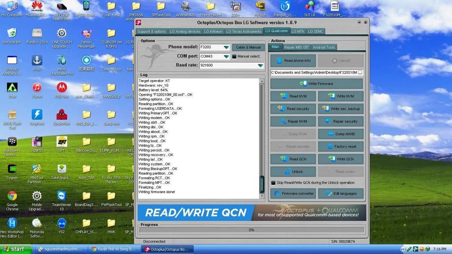Open the LGNPST desktop shortcut

click(x=37, y=145)
